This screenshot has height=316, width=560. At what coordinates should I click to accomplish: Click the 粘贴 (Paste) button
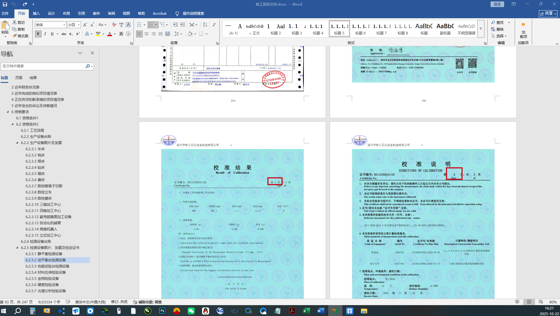tap(5, 29)
